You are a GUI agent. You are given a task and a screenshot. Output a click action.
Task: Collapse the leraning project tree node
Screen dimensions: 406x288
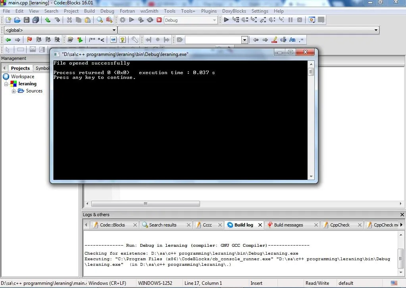point(6,84)
